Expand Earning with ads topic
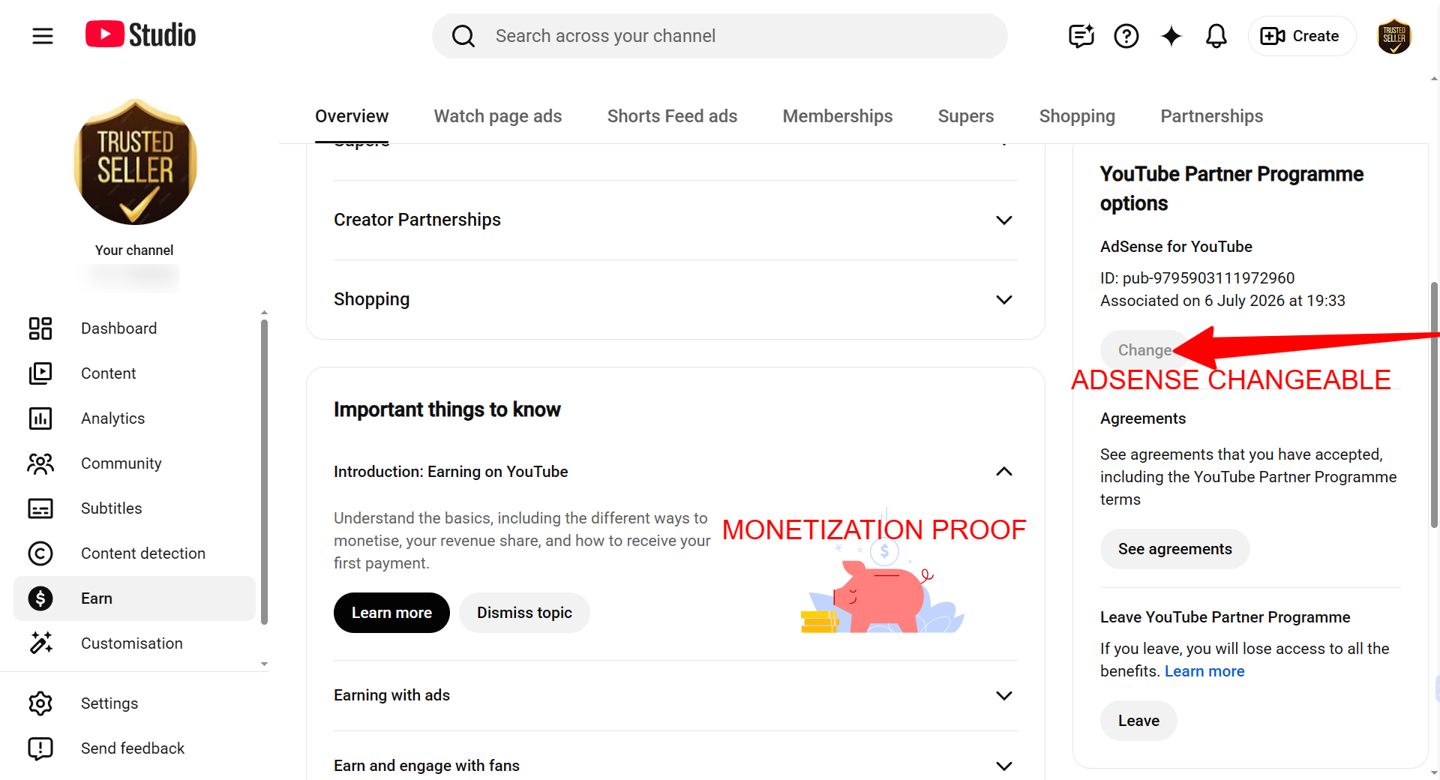 pos(675,695)
